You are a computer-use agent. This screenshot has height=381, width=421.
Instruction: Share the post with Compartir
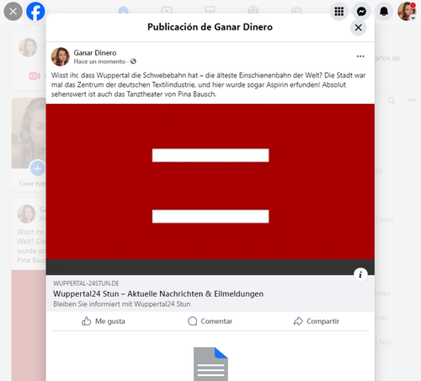(x=317, y=321)
